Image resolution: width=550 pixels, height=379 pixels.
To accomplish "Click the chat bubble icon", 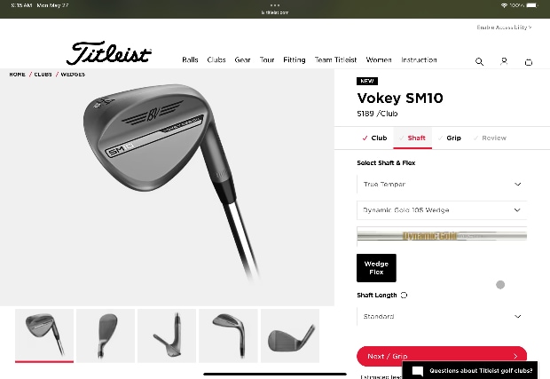I will coord(418,371).
